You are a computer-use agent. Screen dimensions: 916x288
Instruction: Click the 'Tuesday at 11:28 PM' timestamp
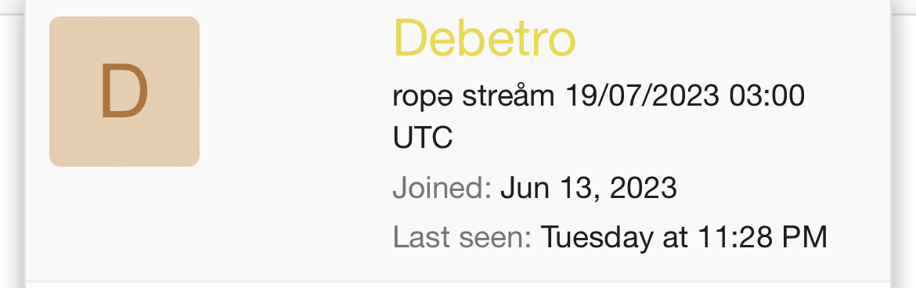tap(684, 237)
